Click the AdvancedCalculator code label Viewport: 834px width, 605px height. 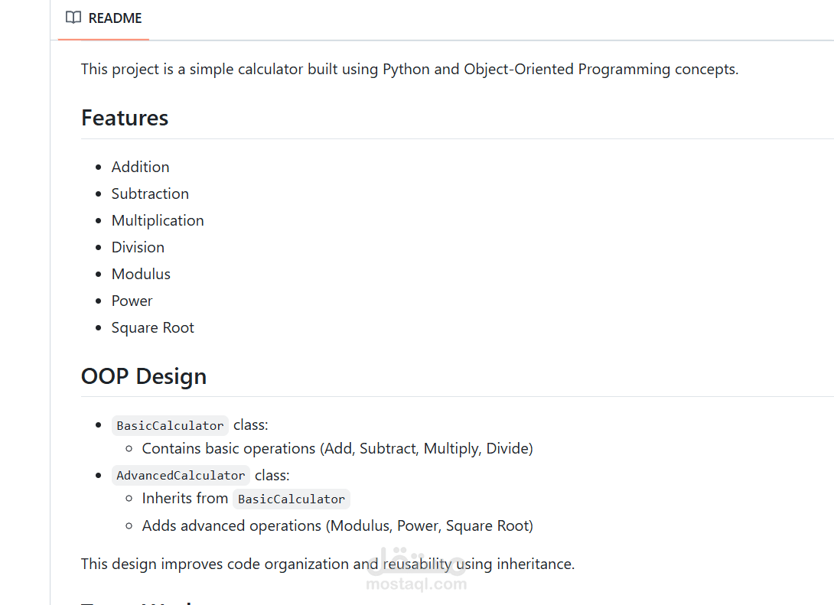tap(181, 475)
